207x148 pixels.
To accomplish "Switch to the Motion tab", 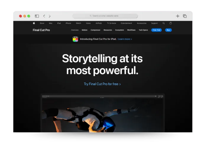I will point(85,30).
